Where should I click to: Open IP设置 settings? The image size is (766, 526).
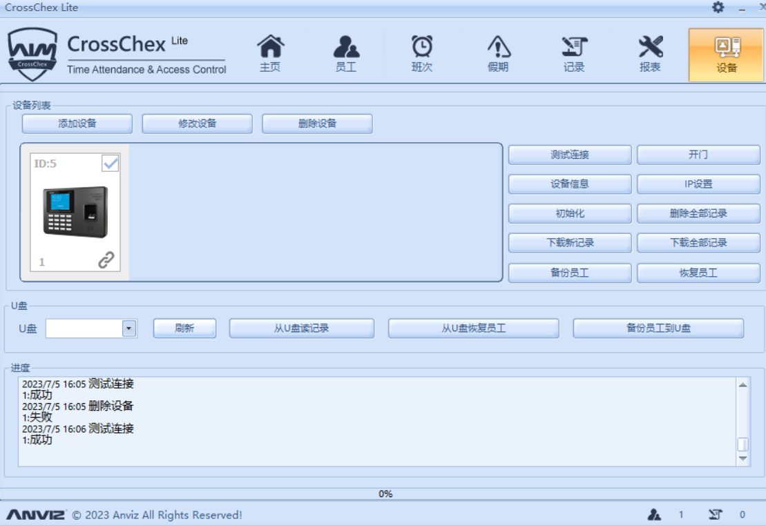pyautogui.click(x=698, y=184)
